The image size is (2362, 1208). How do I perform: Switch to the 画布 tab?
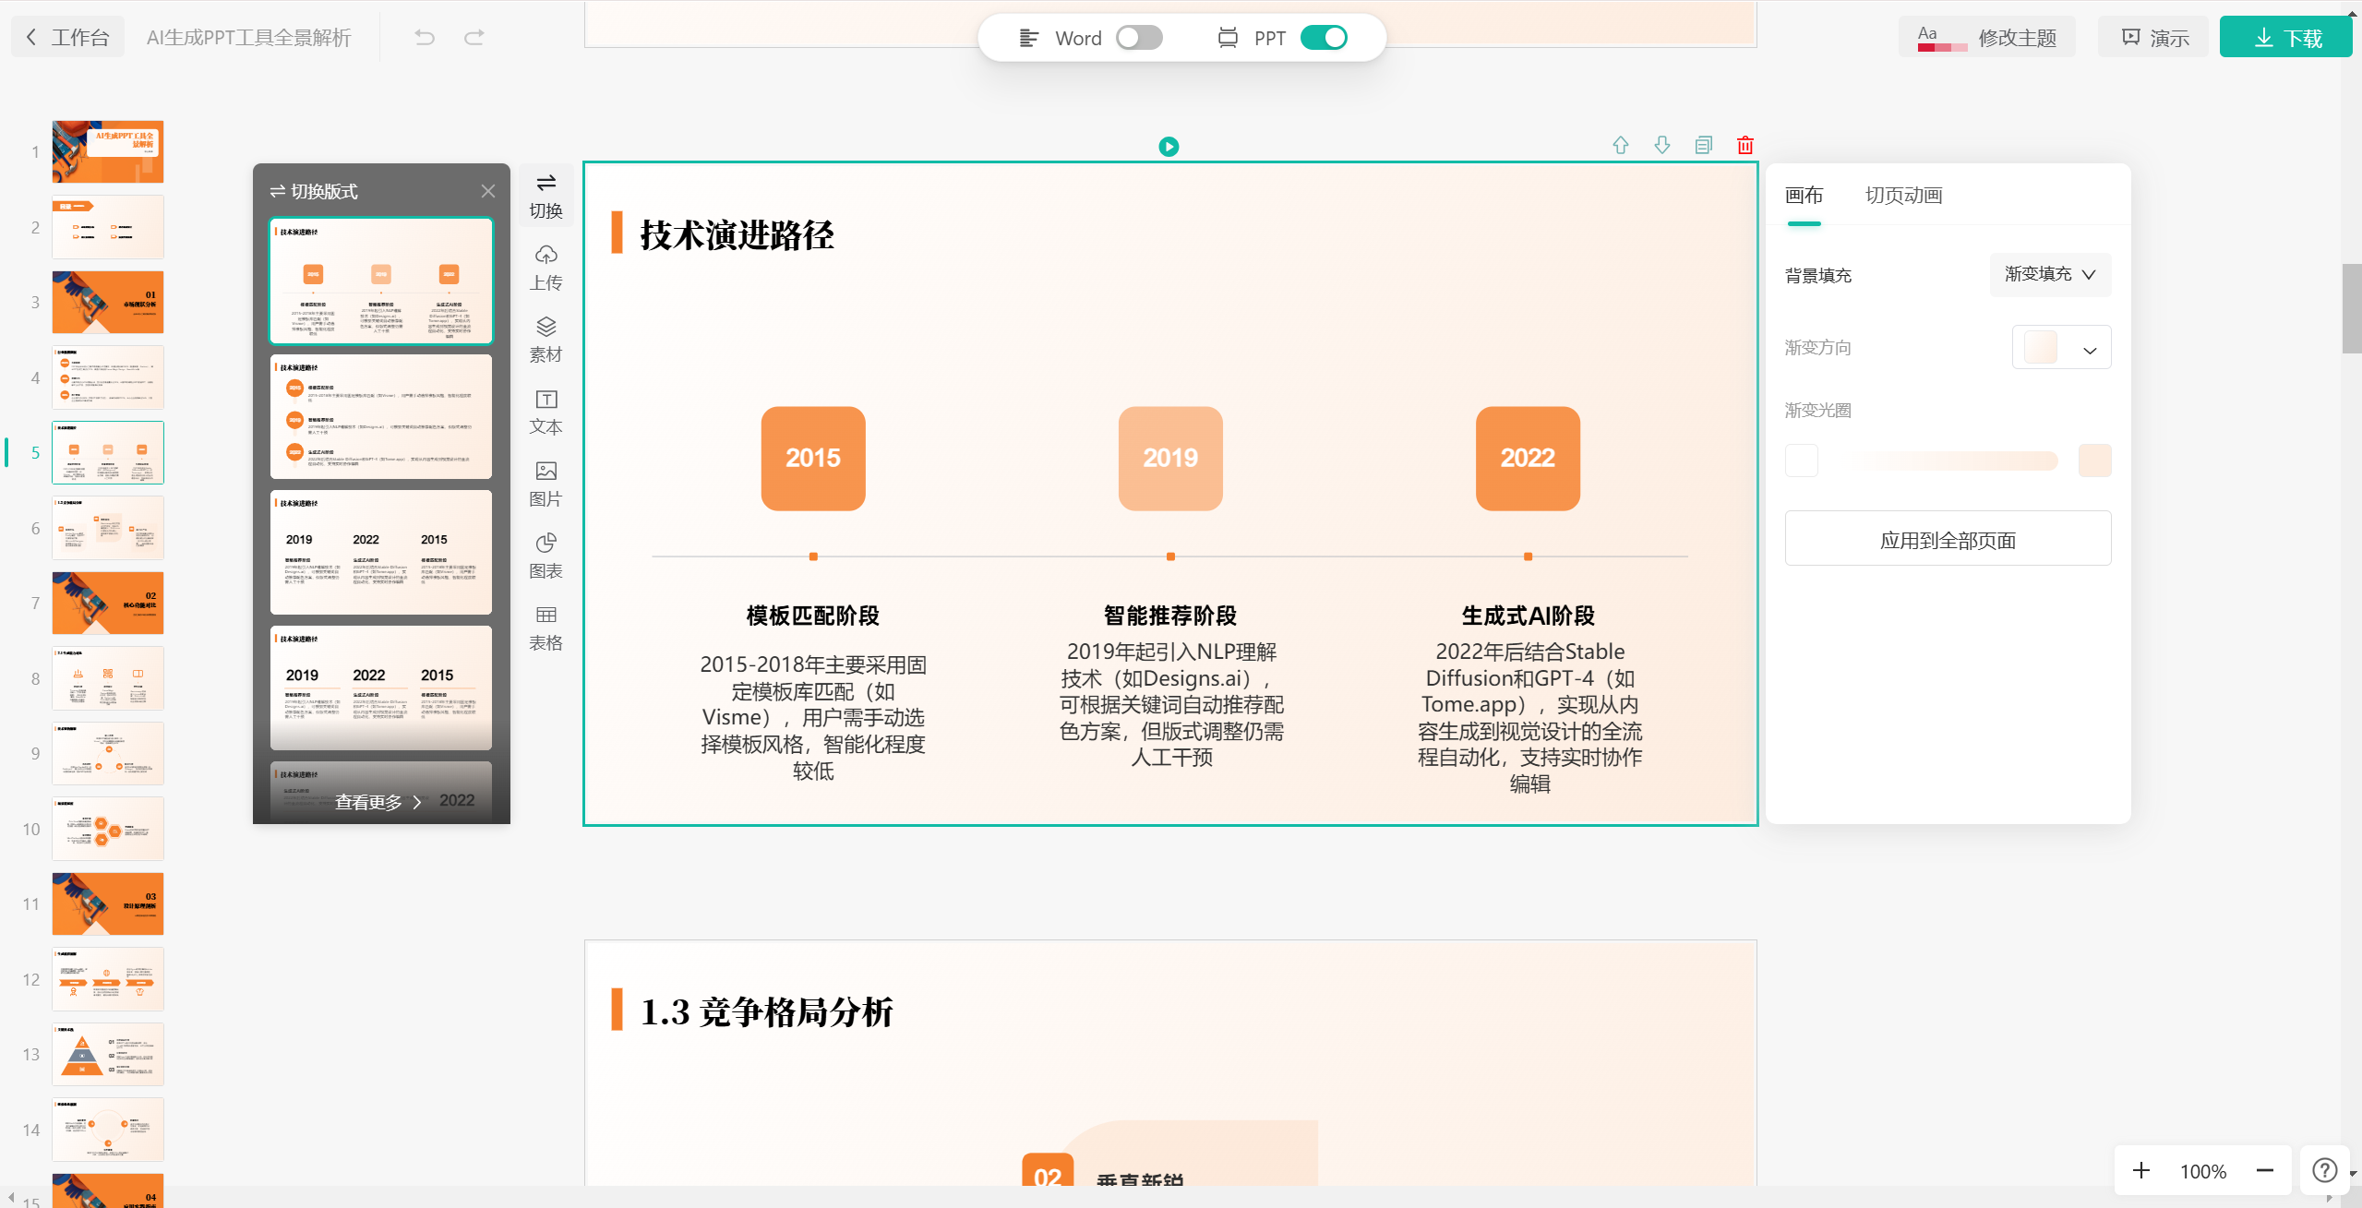tap(1804, 196)
